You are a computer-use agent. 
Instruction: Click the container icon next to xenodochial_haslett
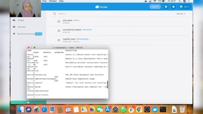59,31
